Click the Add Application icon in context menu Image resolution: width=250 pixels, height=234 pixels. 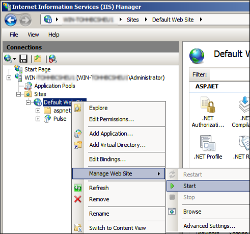(x=78, y=134)
